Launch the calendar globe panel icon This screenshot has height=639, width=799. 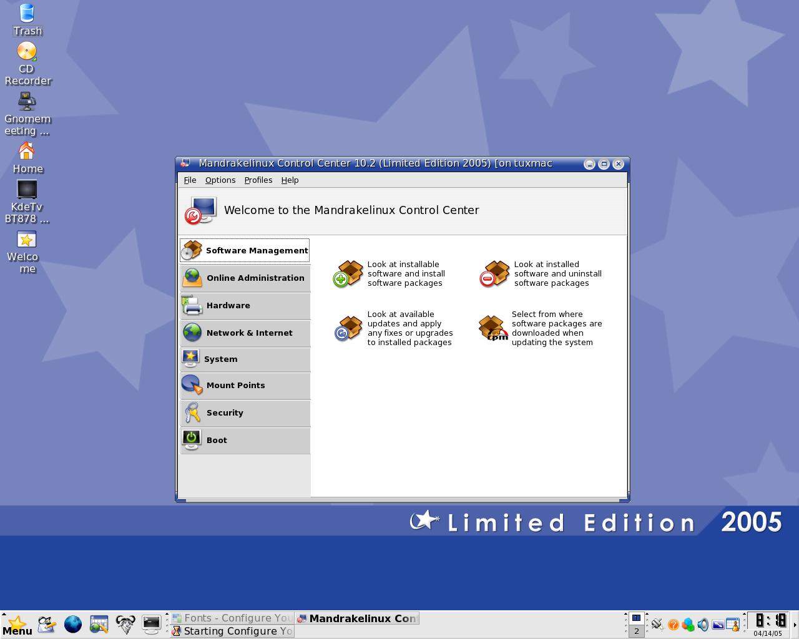99,624
